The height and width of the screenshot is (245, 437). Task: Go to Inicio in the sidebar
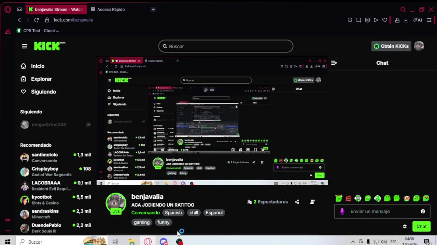click(x=33, y=66)
